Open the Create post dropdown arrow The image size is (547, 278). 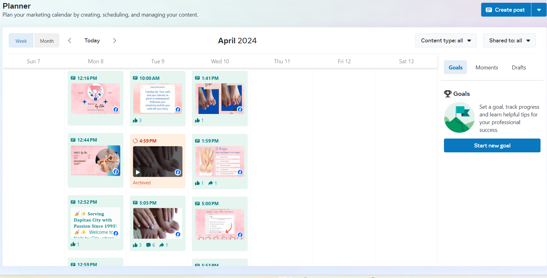click(539, 10)
